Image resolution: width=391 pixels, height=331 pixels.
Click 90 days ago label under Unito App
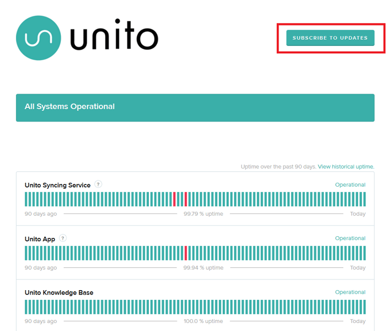pos(41,268)
